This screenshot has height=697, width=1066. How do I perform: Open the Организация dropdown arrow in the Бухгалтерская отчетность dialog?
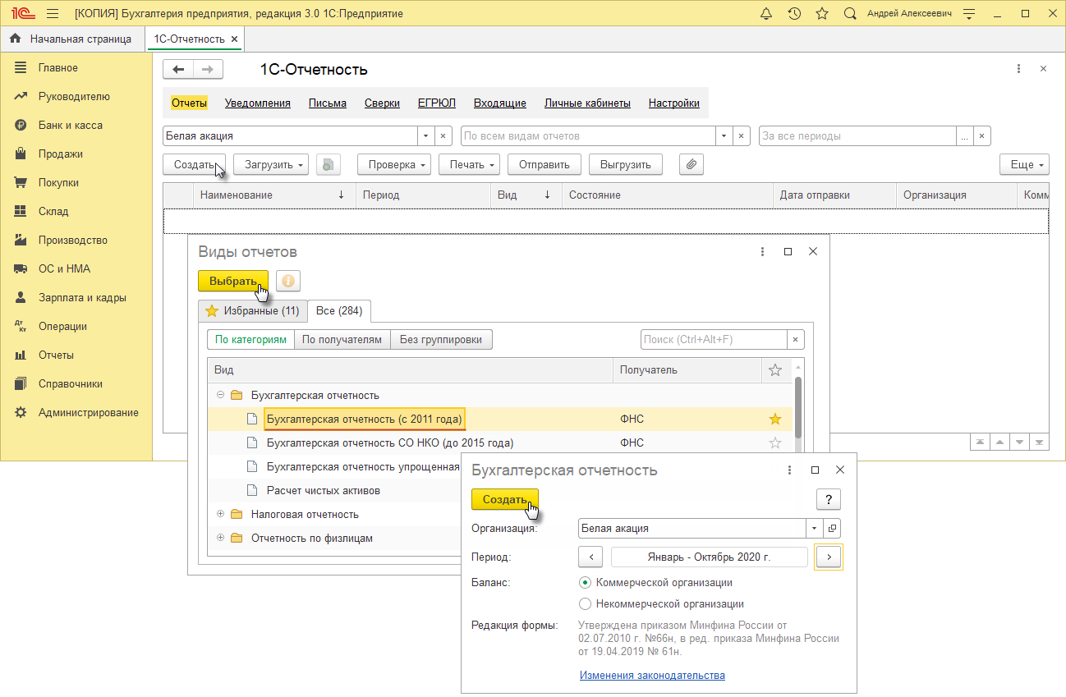point(815,529)
